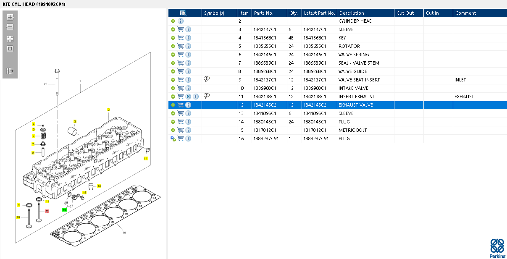Click the four-squares grid view icon
This screenshot has width=507, height=259.
pyautogui.click(x=10, y=39)
